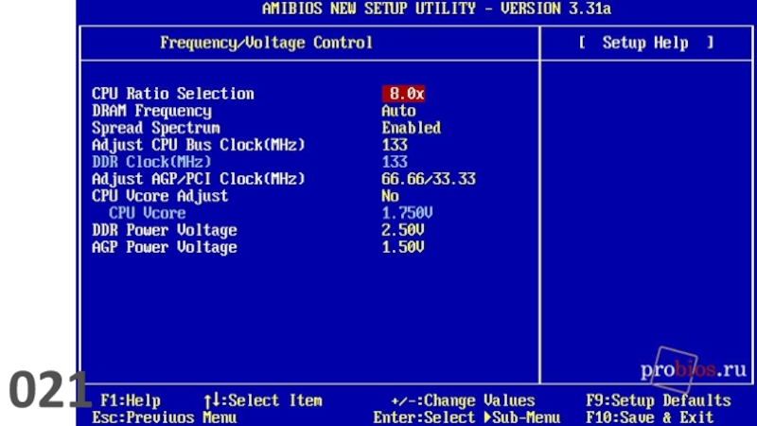Click the Esc:Previuos Menu hint
757x426 pixels.
[x=164, y=417]
